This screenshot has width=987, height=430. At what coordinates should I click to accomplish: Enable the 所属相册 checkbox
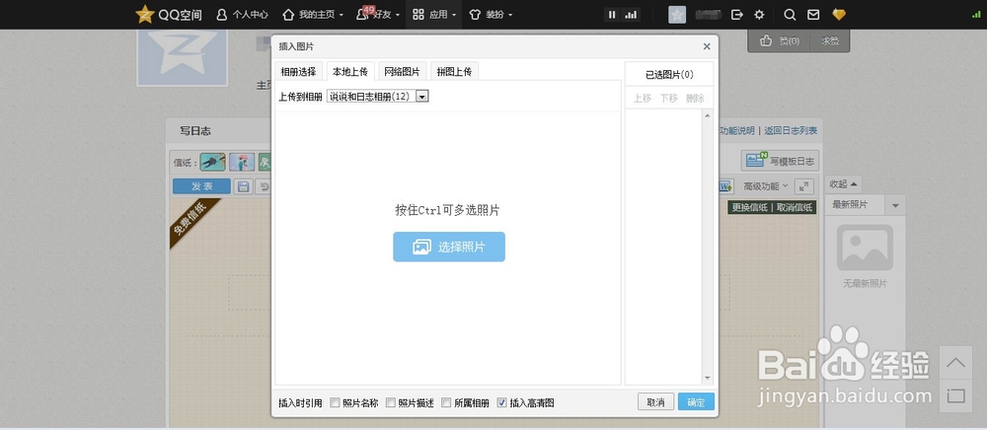point(446,403)
